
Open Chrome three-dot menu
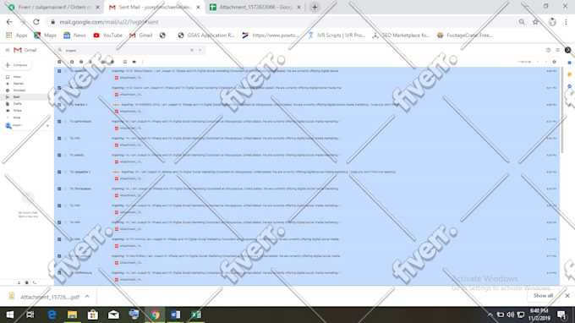coord(566,22)
